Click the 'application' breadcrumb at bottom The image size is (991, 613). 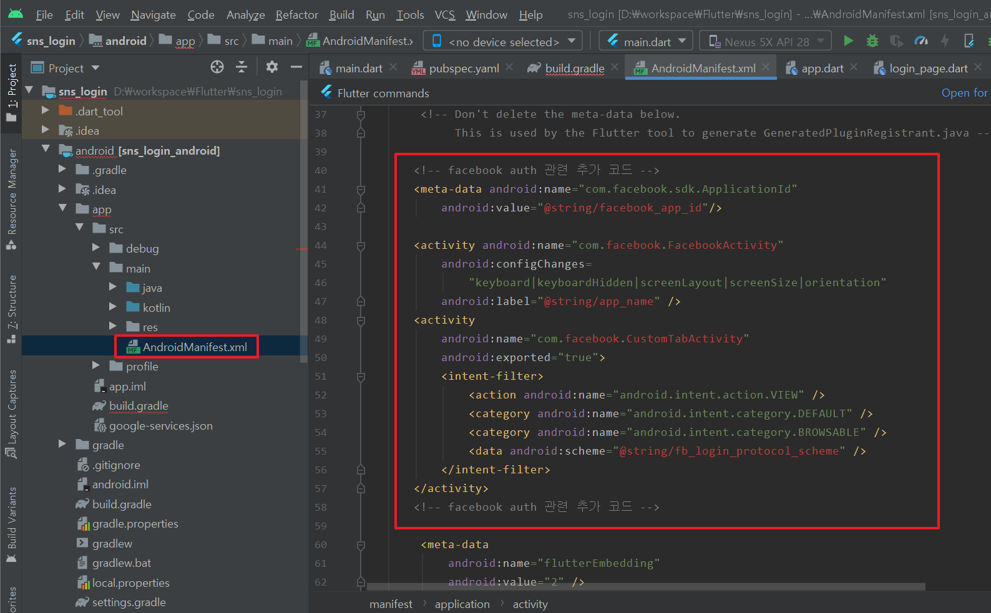click(462, 604)
